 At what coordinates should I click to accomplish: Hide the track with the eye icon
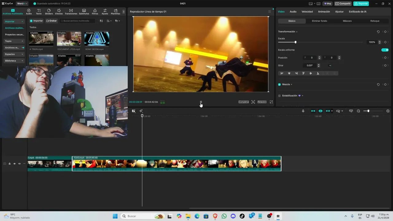point(14,164)
